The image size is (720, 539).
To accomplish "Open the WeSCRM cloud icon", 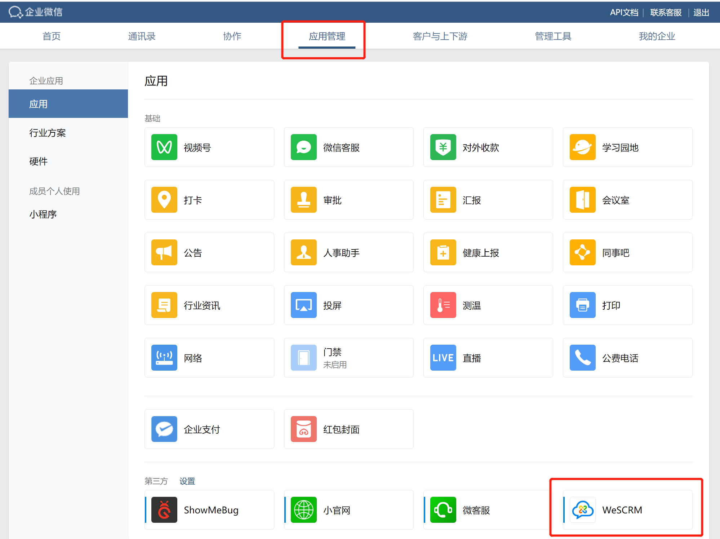I will 583,510.
